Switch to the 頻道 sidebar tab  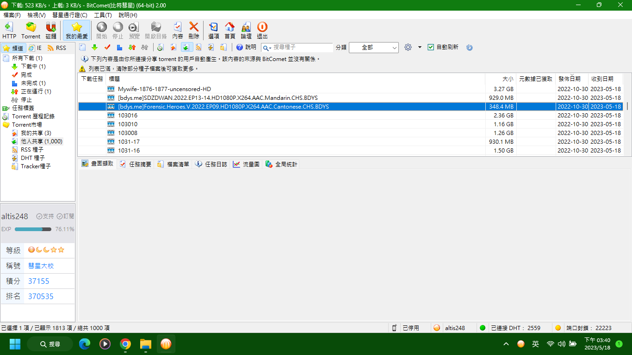13,48
